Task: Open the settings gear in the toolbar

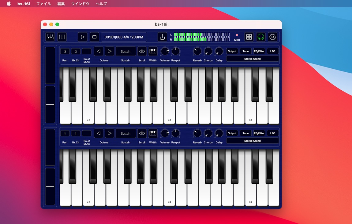Action: pyautogui.click(x=272, y=37)
